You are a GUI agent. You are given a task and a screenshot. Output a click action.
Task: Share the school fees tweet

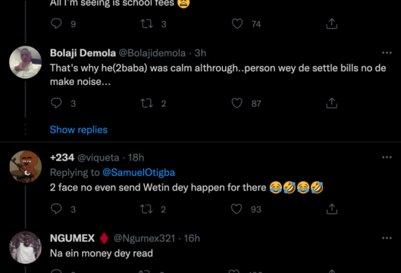coord(332,24)
